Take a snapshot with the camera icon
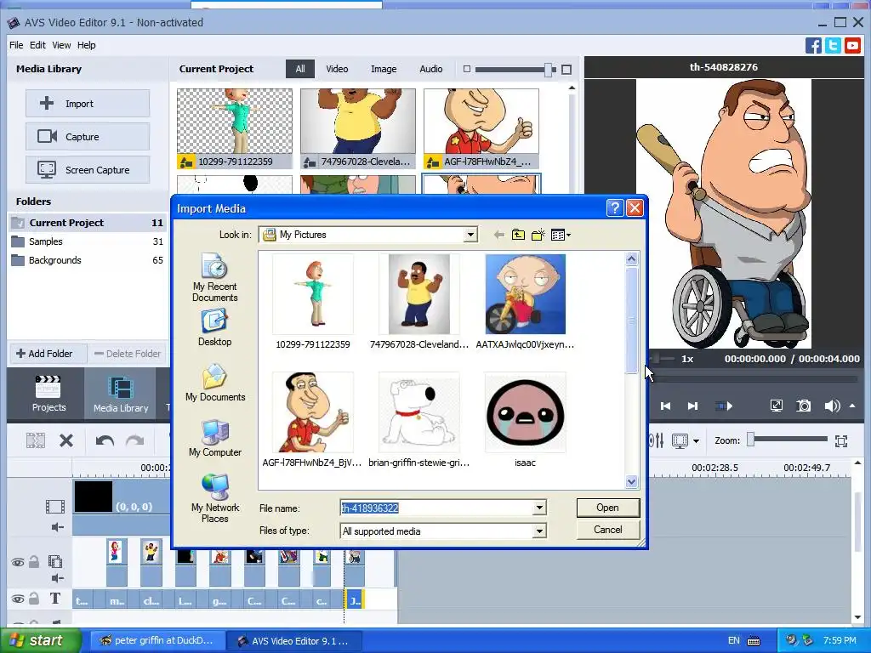This screenshot has width=871, height=653. [x=803, y=406]
